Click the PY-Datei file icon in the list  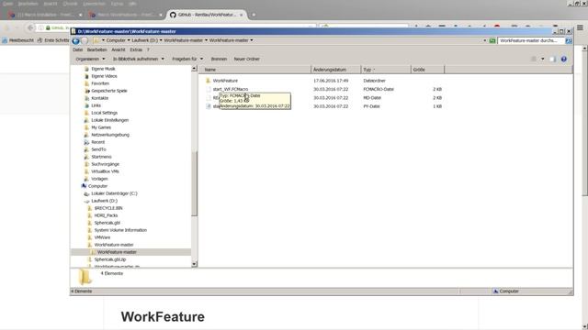pyautogui.click(x=209, y=106)
